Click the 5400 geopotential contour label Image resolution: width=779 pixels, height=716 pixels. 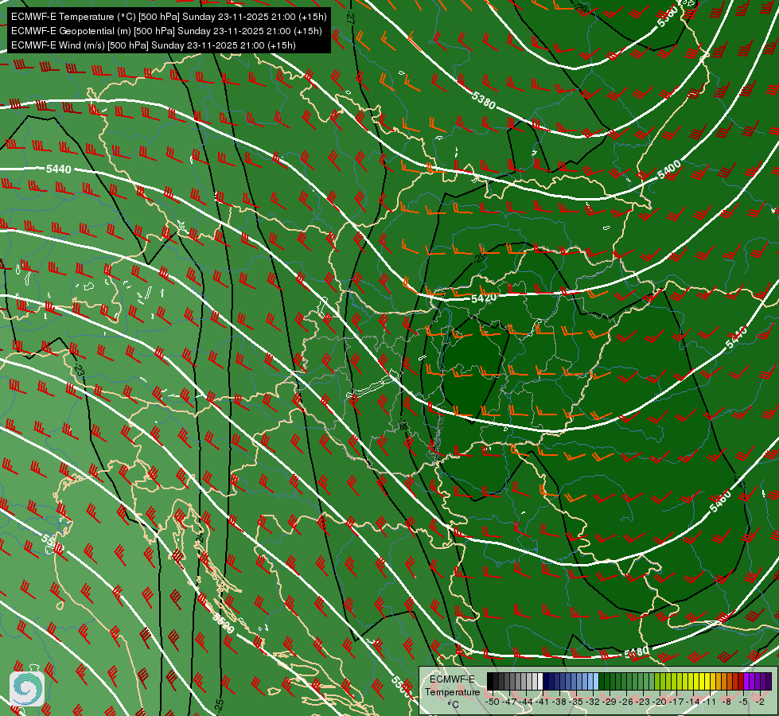pos(668,170)
